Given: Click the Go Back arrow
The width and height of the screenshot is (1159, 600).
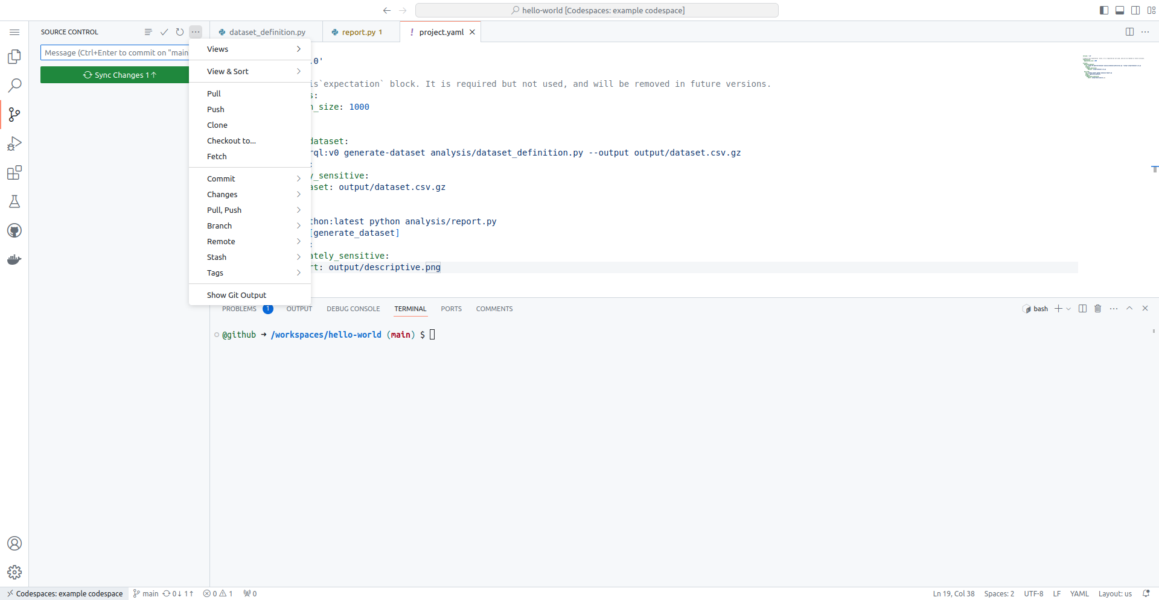Looking at the screenshot, I should click(x=387, y=10).
